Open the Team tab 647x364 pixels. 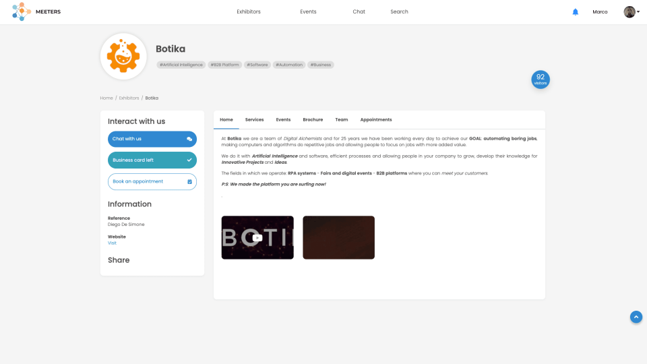pos(341,120)
